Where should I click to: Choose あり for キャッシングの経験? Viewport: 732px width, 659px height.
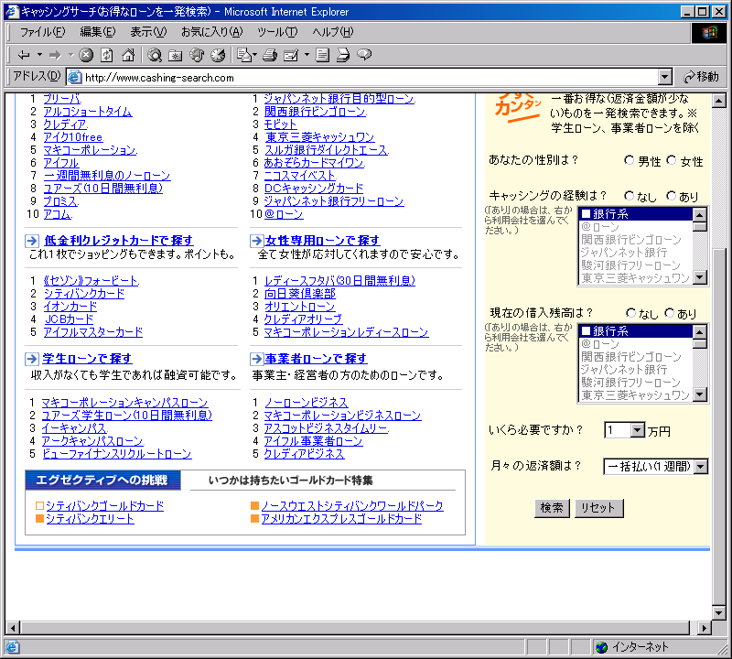click(x=672, y=196)
